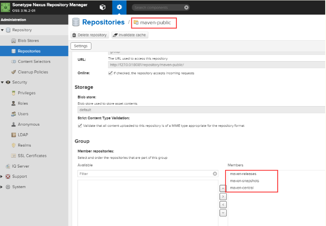Click the Content Selectors icon
This screenshot has width=326, height=226.
click(13, 62)
